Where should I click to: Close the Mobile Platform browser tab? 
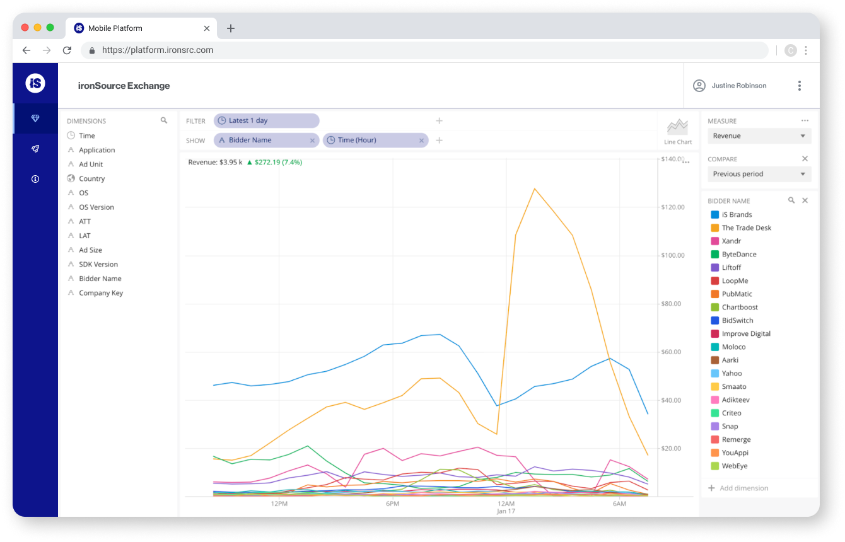click(207, 28)
